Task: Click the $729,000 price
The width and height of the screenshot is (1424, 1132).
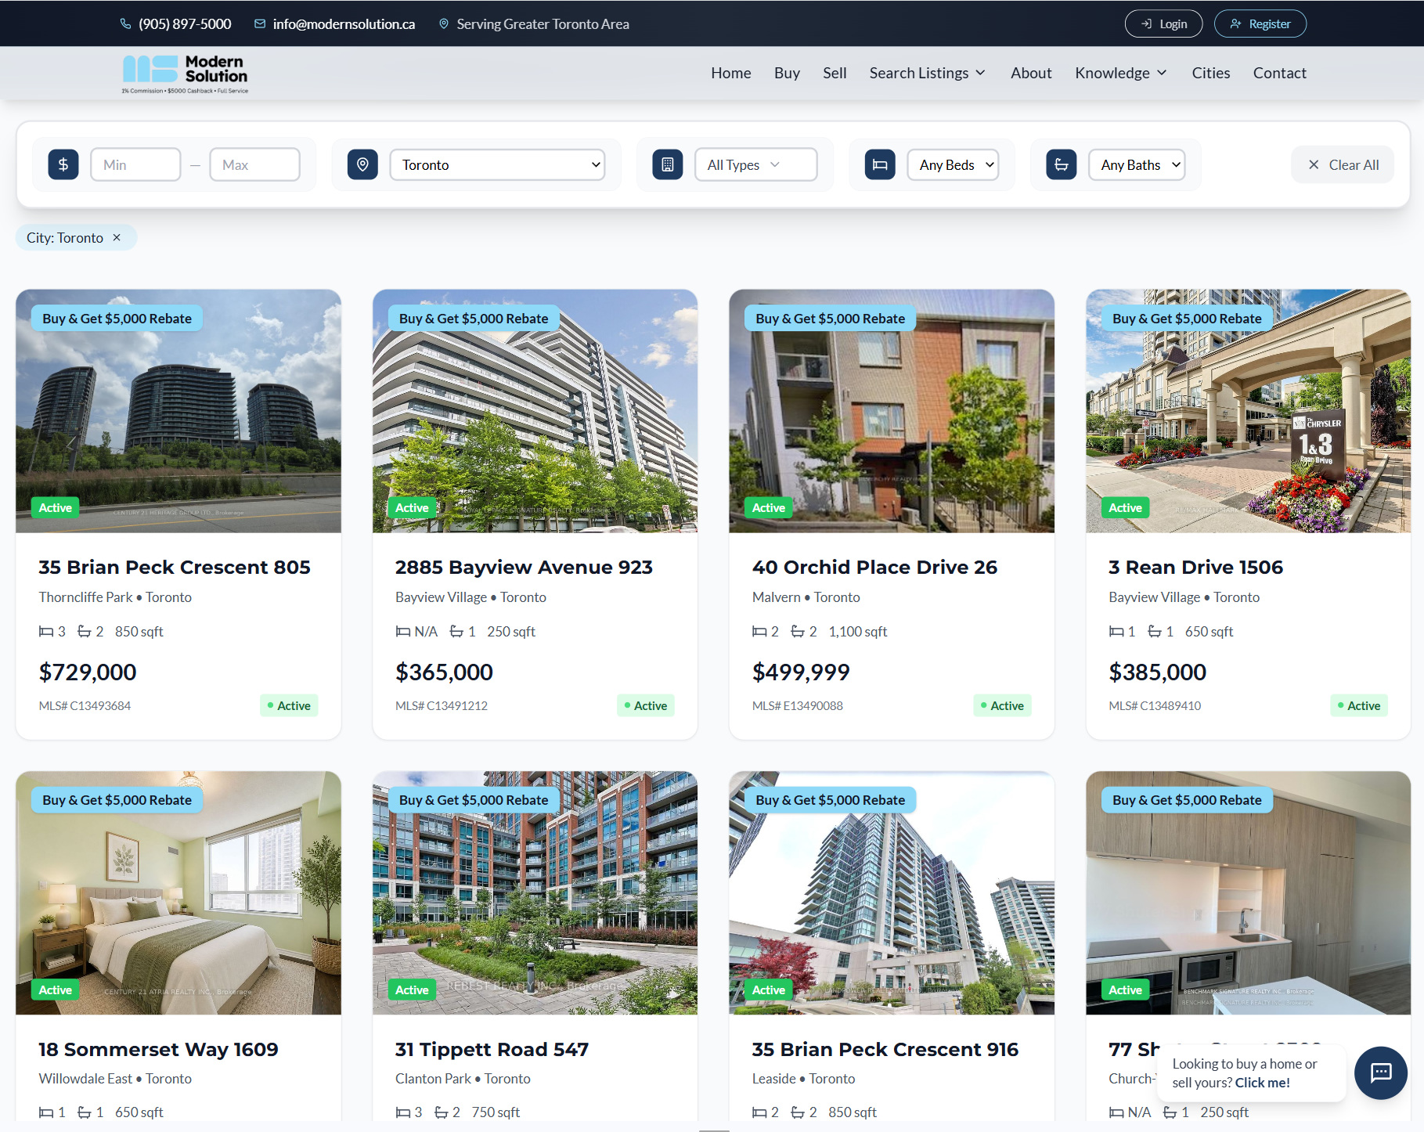Action: pyautogui.click(x=88, y=672)
